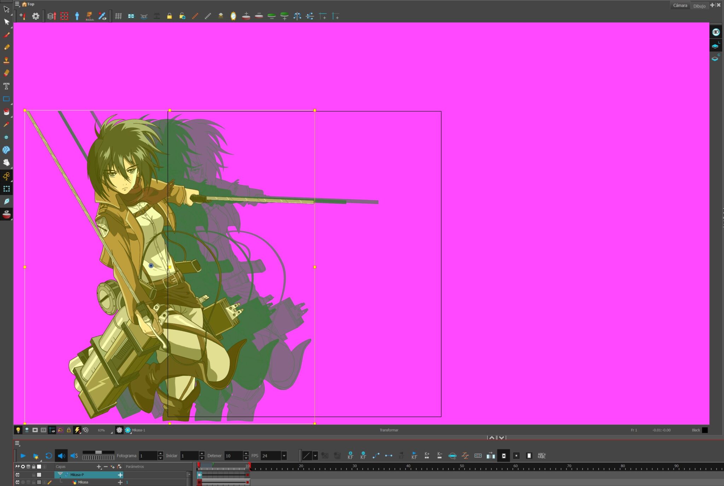Click the grid display icon in toolbar
The image size is (724, 486).
118,16
